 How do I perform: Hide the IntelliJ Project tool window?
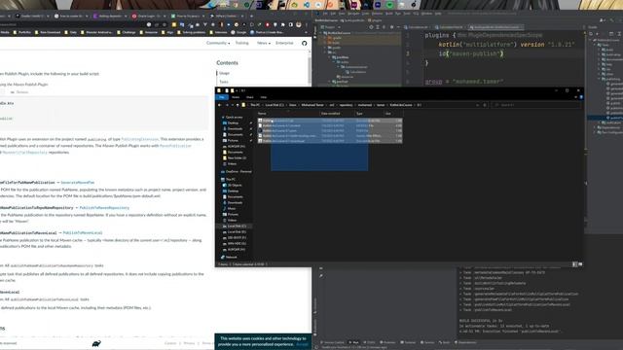398,27
